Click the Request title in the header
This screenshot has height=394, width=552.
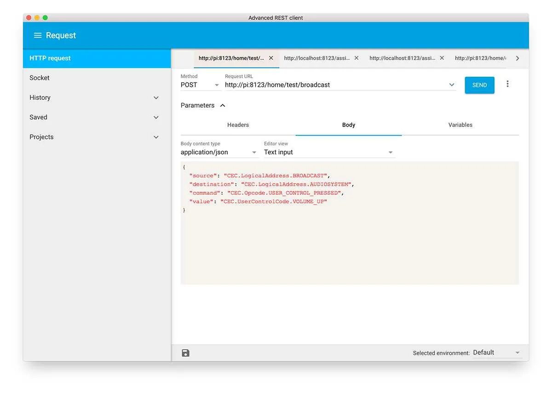tap(61, 35)
